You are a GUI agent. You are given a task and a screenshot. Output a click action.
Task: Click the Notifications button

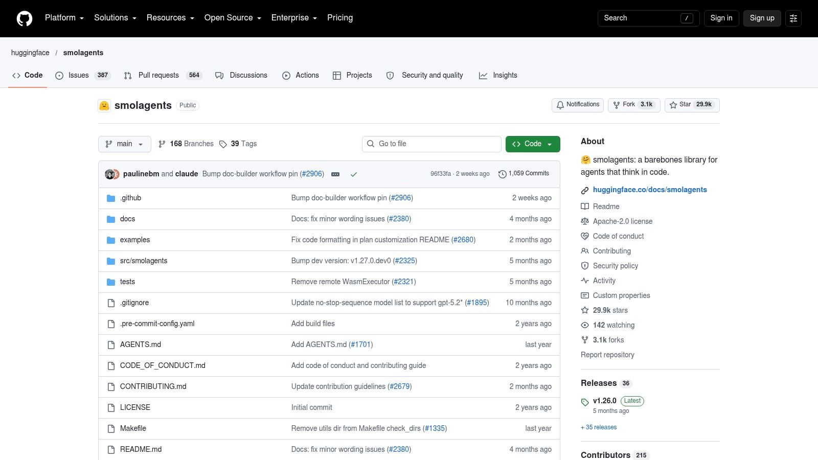click(578, 105)
